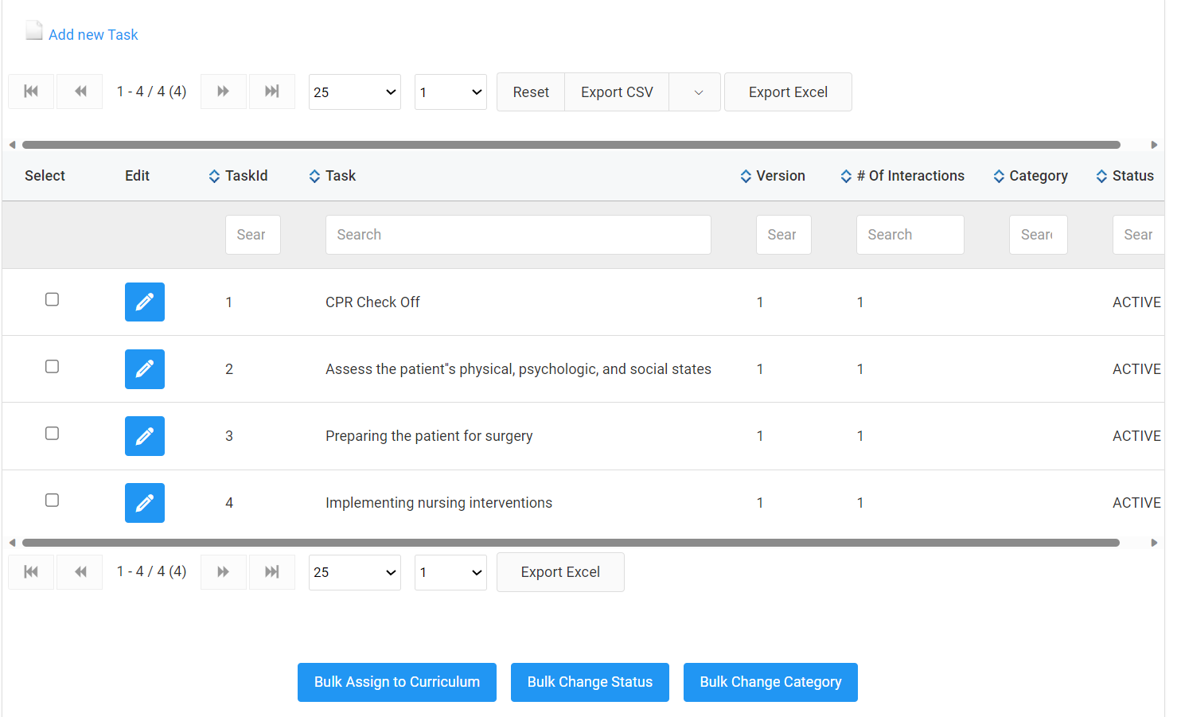The width and height of the screenshot is (1181, 717).
Task: Sort by Version column arrows
Action: (x=746, y=176)
